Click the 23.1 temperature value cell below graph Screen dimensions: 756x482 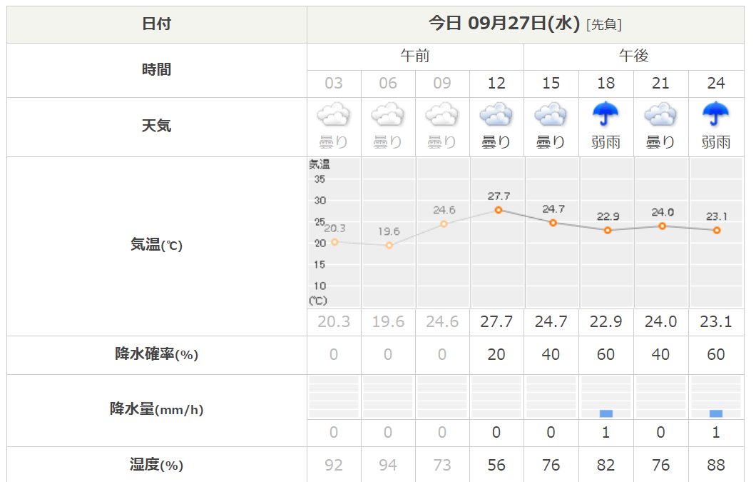[x=716, y=321]
